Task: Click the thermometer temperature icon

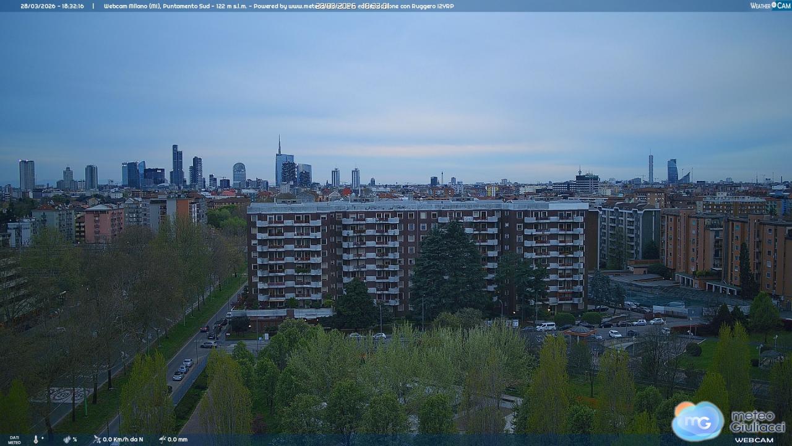Action: click(x=36, y=439)
